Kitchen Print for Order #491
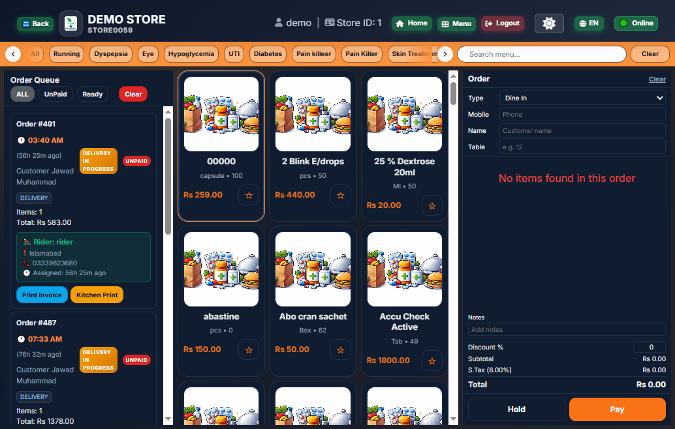This screenshot has width=675, height=429. tap(97, 295)
